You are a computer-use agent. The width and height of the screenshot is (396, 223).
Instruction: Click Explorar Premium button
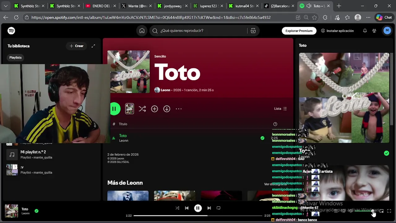tap(299, 31)
